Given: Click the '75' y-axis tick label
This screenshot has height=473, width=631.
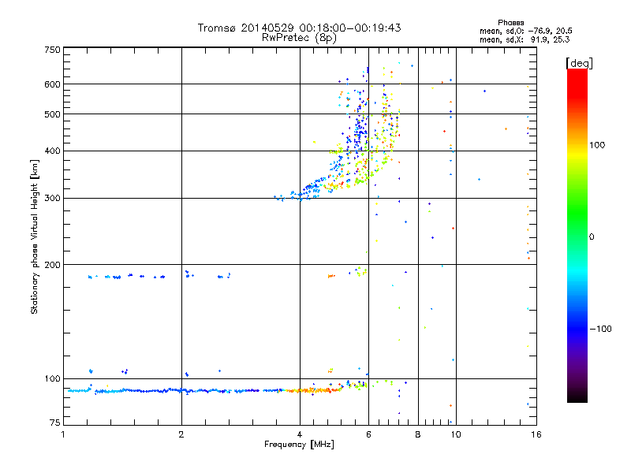Looking at the screenshot, I should coord(55,423).
